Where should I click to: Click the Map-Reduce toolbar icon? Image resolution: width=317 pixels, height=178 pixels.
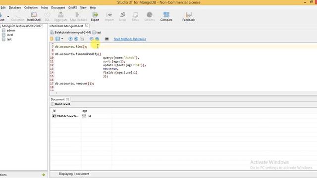click(x=78, y=17)
